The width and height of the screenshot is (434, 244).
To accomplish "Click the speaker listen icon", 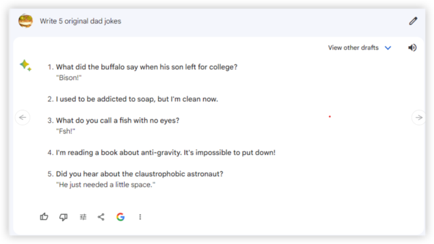I will pyautogui.click(x=412, y=47).
